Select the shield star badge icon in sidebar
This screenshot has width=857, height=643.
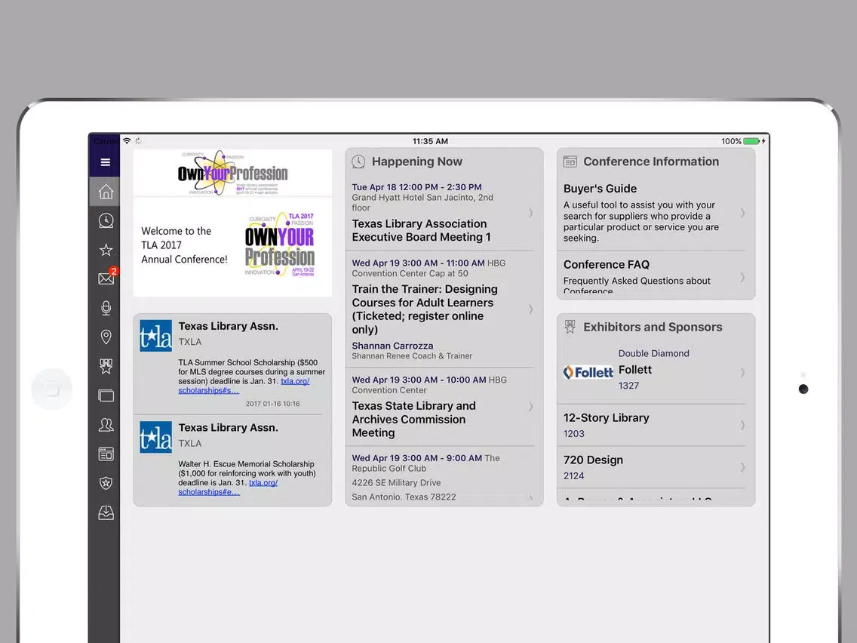point(106,483)
